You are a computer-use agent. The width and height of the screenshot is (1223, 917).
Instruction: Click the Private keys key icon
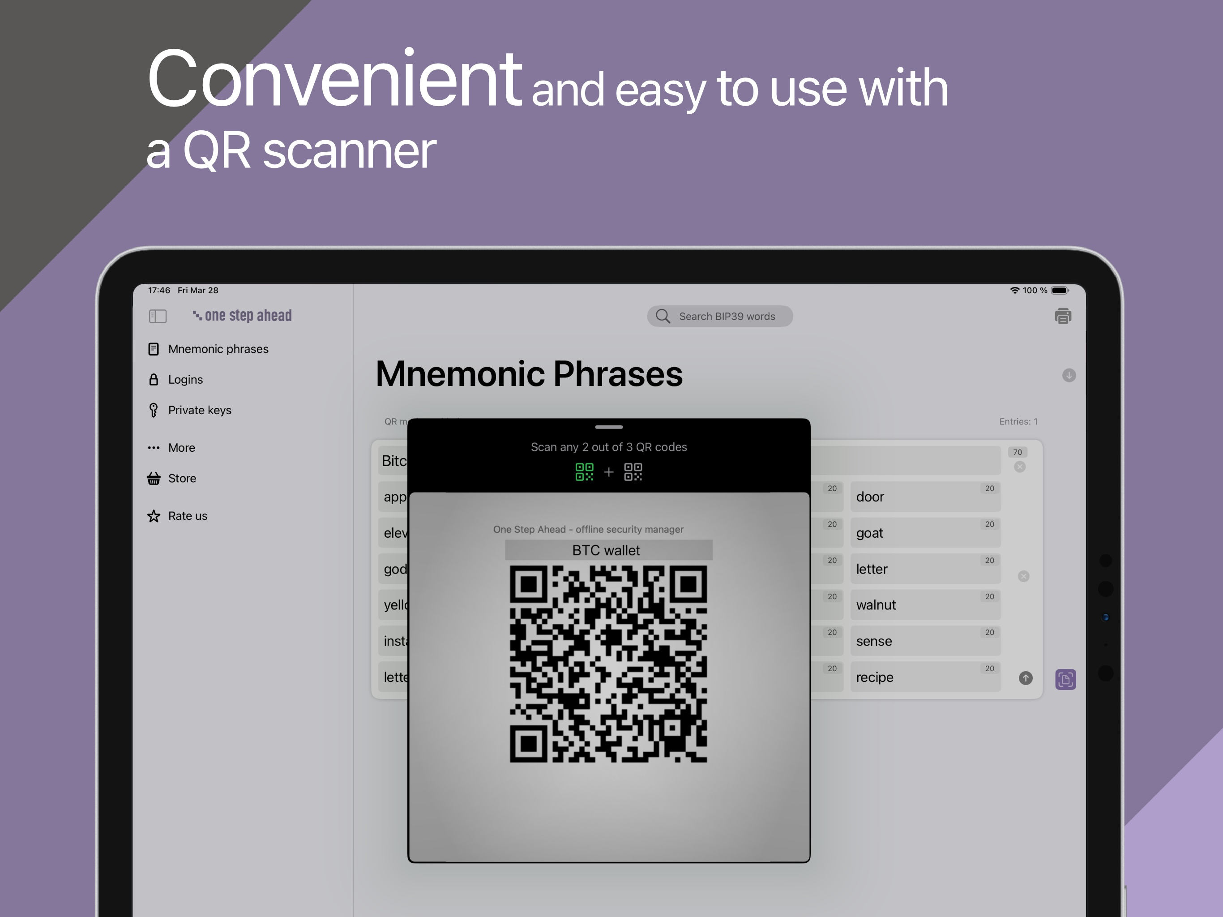(x=154, y=411)
